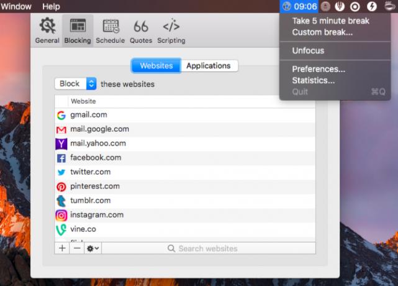Open the General preferences pane
Viewport: 398px width, 286px height.
tap(47, 30)
